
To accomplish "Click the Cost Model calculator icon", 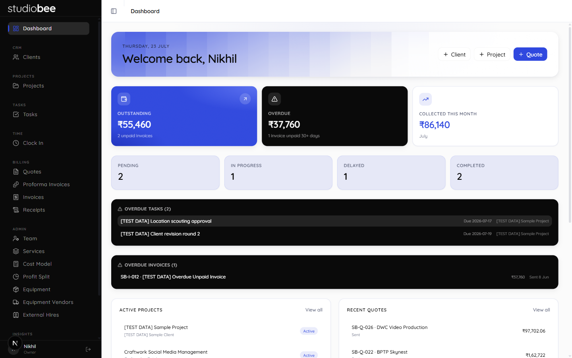I will 16,264.
